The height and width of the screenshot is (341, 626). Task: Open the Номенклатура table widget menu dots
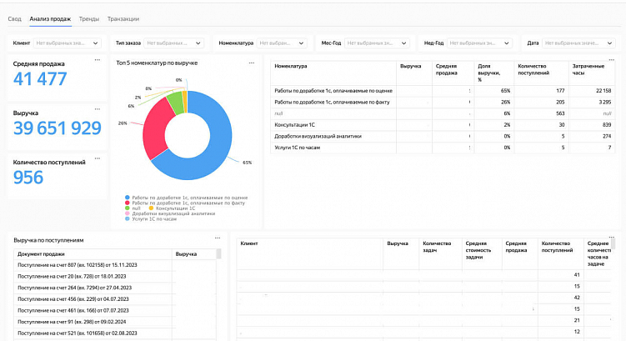612,59
